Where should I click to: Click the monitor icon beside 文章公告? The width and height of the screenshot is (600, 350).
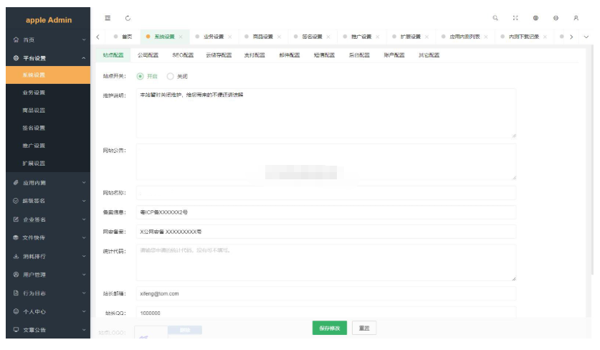tap(16, 330)
